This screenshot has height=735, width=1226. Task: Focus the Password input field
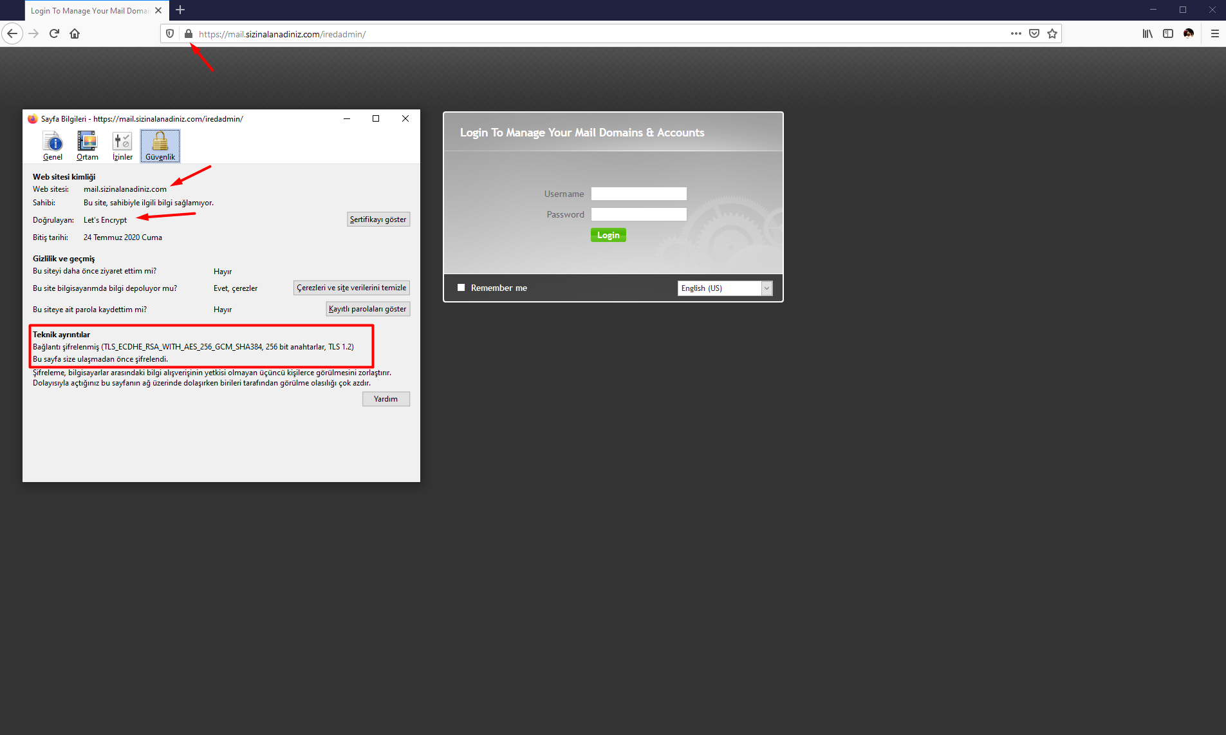point(639,214)
